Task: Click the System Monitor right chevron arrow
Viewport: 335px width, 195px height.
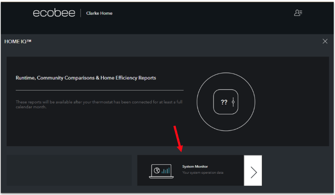Action: click(253, 170)
